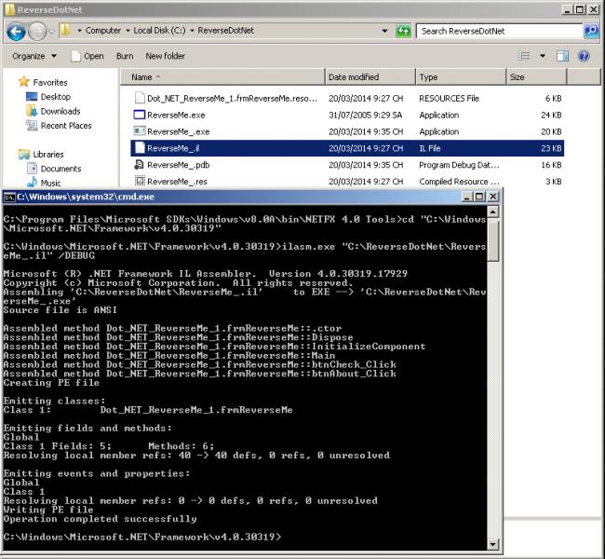Expand the arrow before Computer breadcrumb
The image size is (605, 559).
79,31
